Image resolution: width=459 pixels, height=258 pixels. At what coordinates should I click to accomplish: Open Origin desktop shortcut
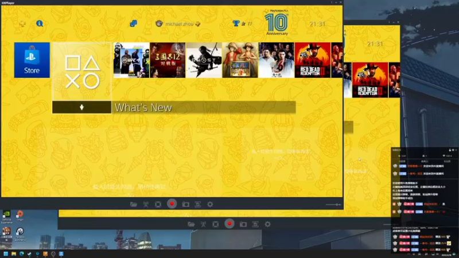click(20, 216)
